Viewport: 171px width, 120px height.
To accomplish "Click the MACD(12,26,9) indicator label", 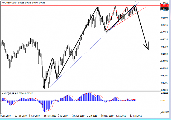I will tap(9, 93).
